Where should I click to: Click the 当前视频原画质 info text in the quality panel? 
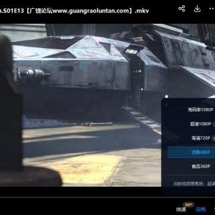[194, 184]
